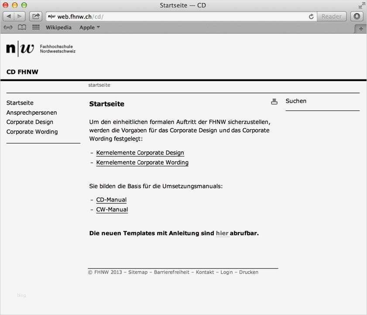Open bookmarks with the book icon

[x=21, y=27]
